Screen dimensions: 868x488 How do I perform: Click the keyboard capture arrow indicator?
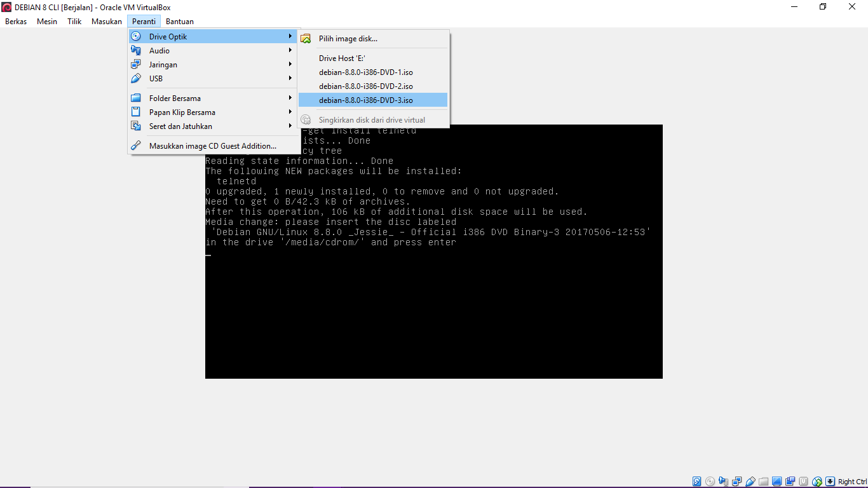830,481
